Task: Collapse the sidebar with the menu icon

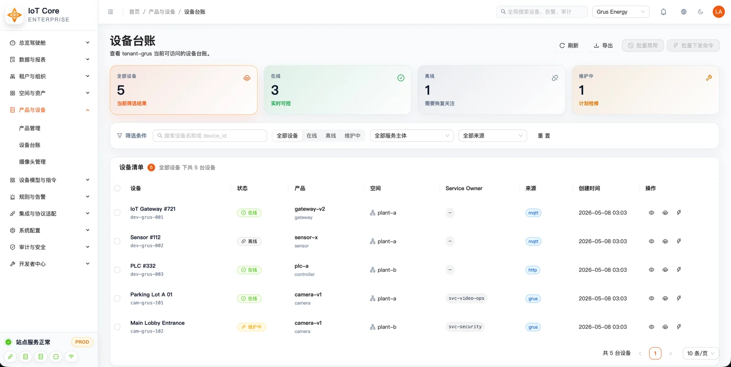Action: point(111,12)
